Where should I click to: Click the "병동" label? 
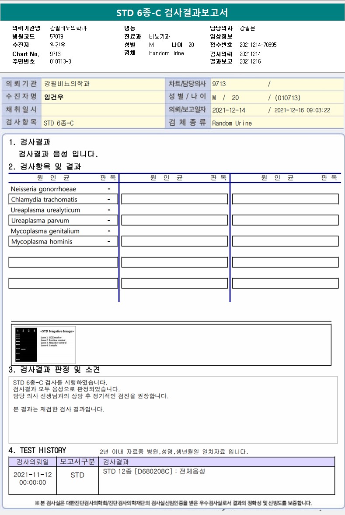click(130, 28)
